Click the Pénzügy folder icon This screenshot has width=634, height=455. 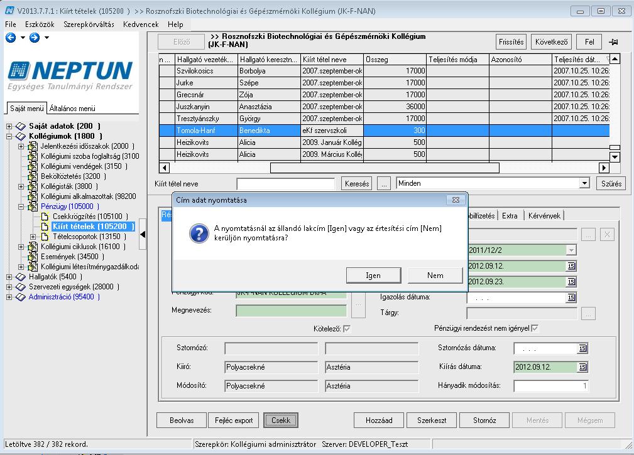(33, 206)
